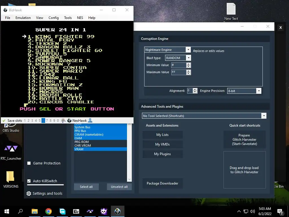Decrease Maximum Value with down arrow

(x=188, y=73)
